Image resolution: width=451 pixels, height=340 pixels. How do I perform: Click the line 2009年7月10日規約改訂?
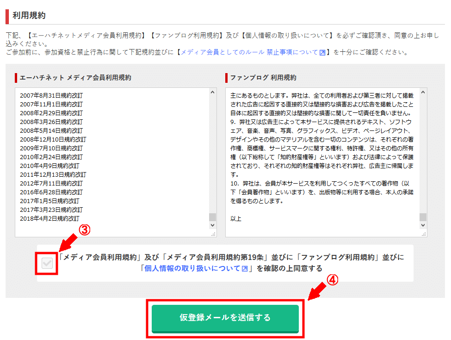51,148
